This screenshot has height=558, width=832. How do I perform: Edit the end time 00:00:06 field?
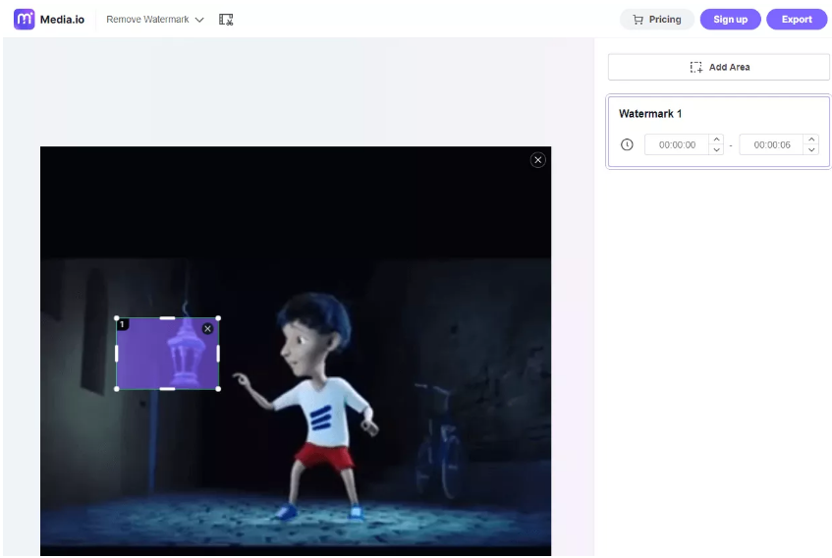coord(771,144)
